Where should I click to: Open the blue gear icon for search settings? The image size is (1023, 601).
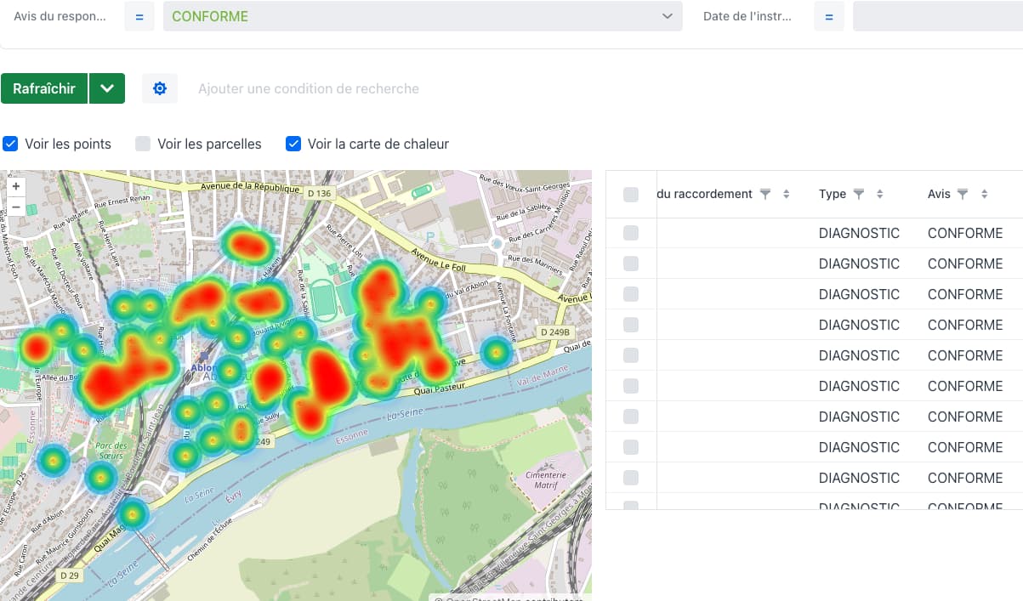click(160, 88)
